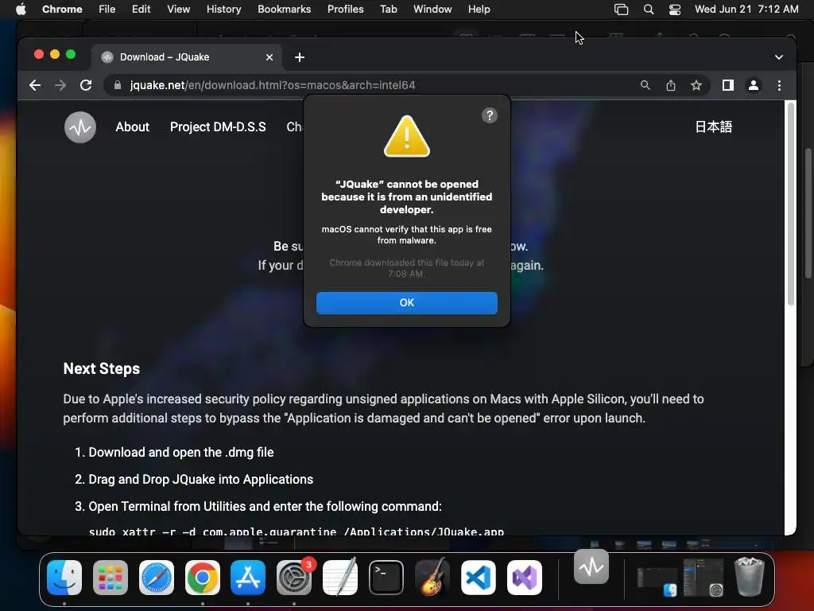The height and width of the screenshot is (611, 814).
Task: Open the Chrome application menu
Action: tap(62, 10)
